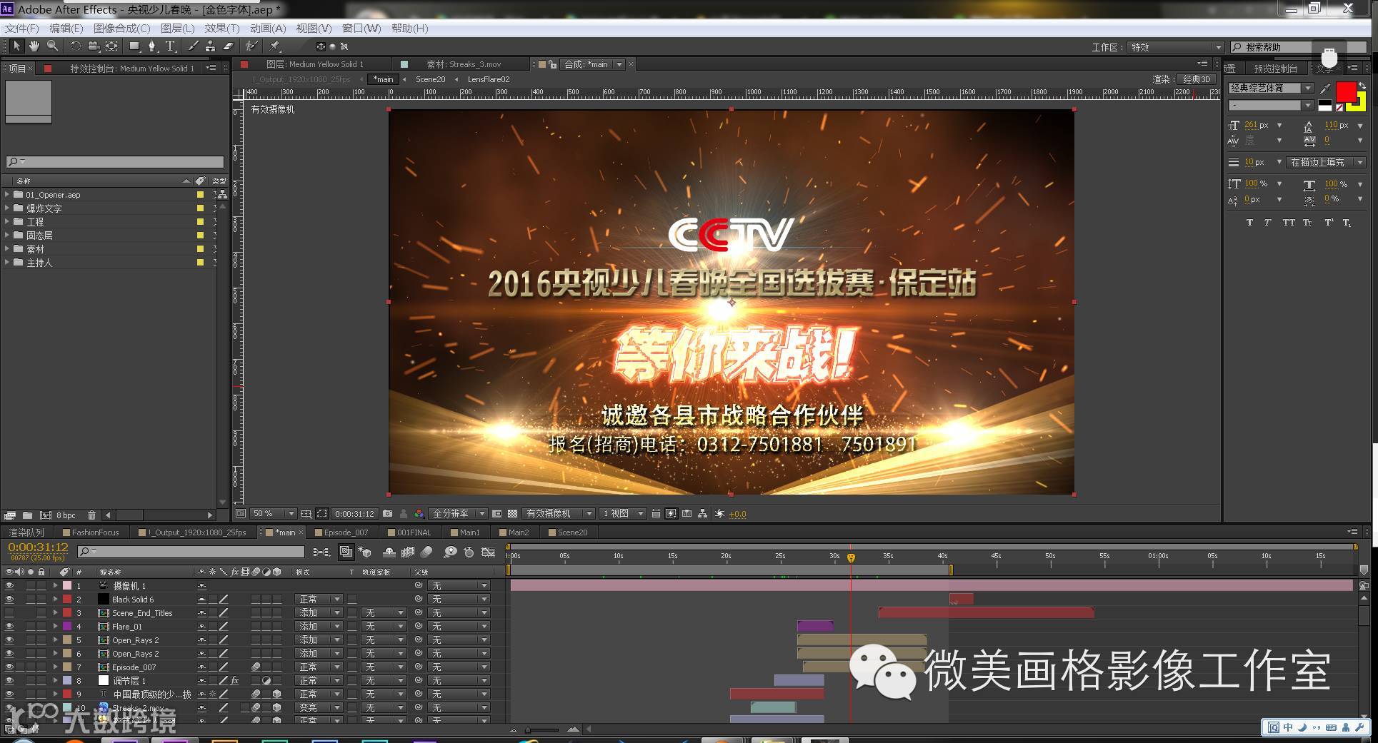
Task: Open the composition flowchart icon in viewer
Action: click(703, 513)
